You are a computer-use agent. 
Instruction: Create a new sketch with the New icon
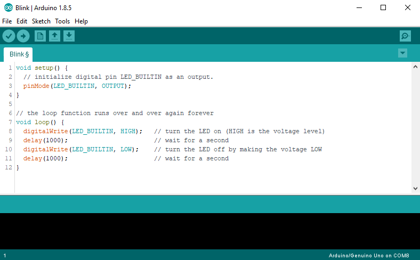coord(40,36)
